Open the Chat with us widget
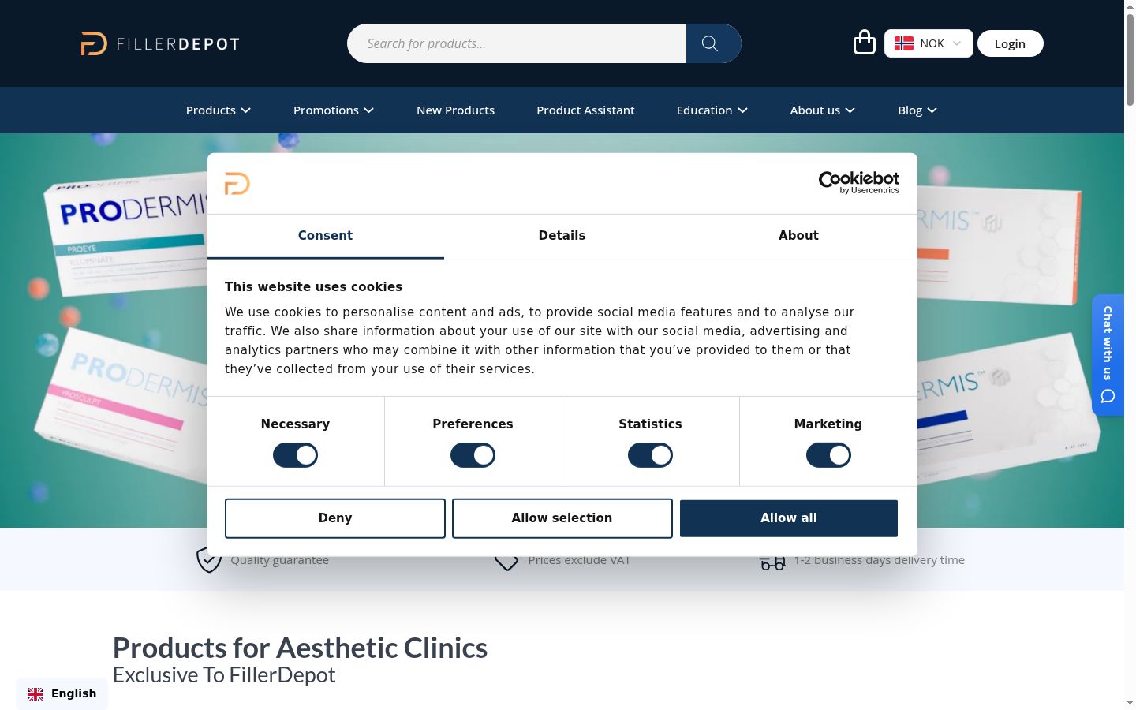This screenshot has height=710, width=1136. pyautogui.click(x=1108, y=355)
